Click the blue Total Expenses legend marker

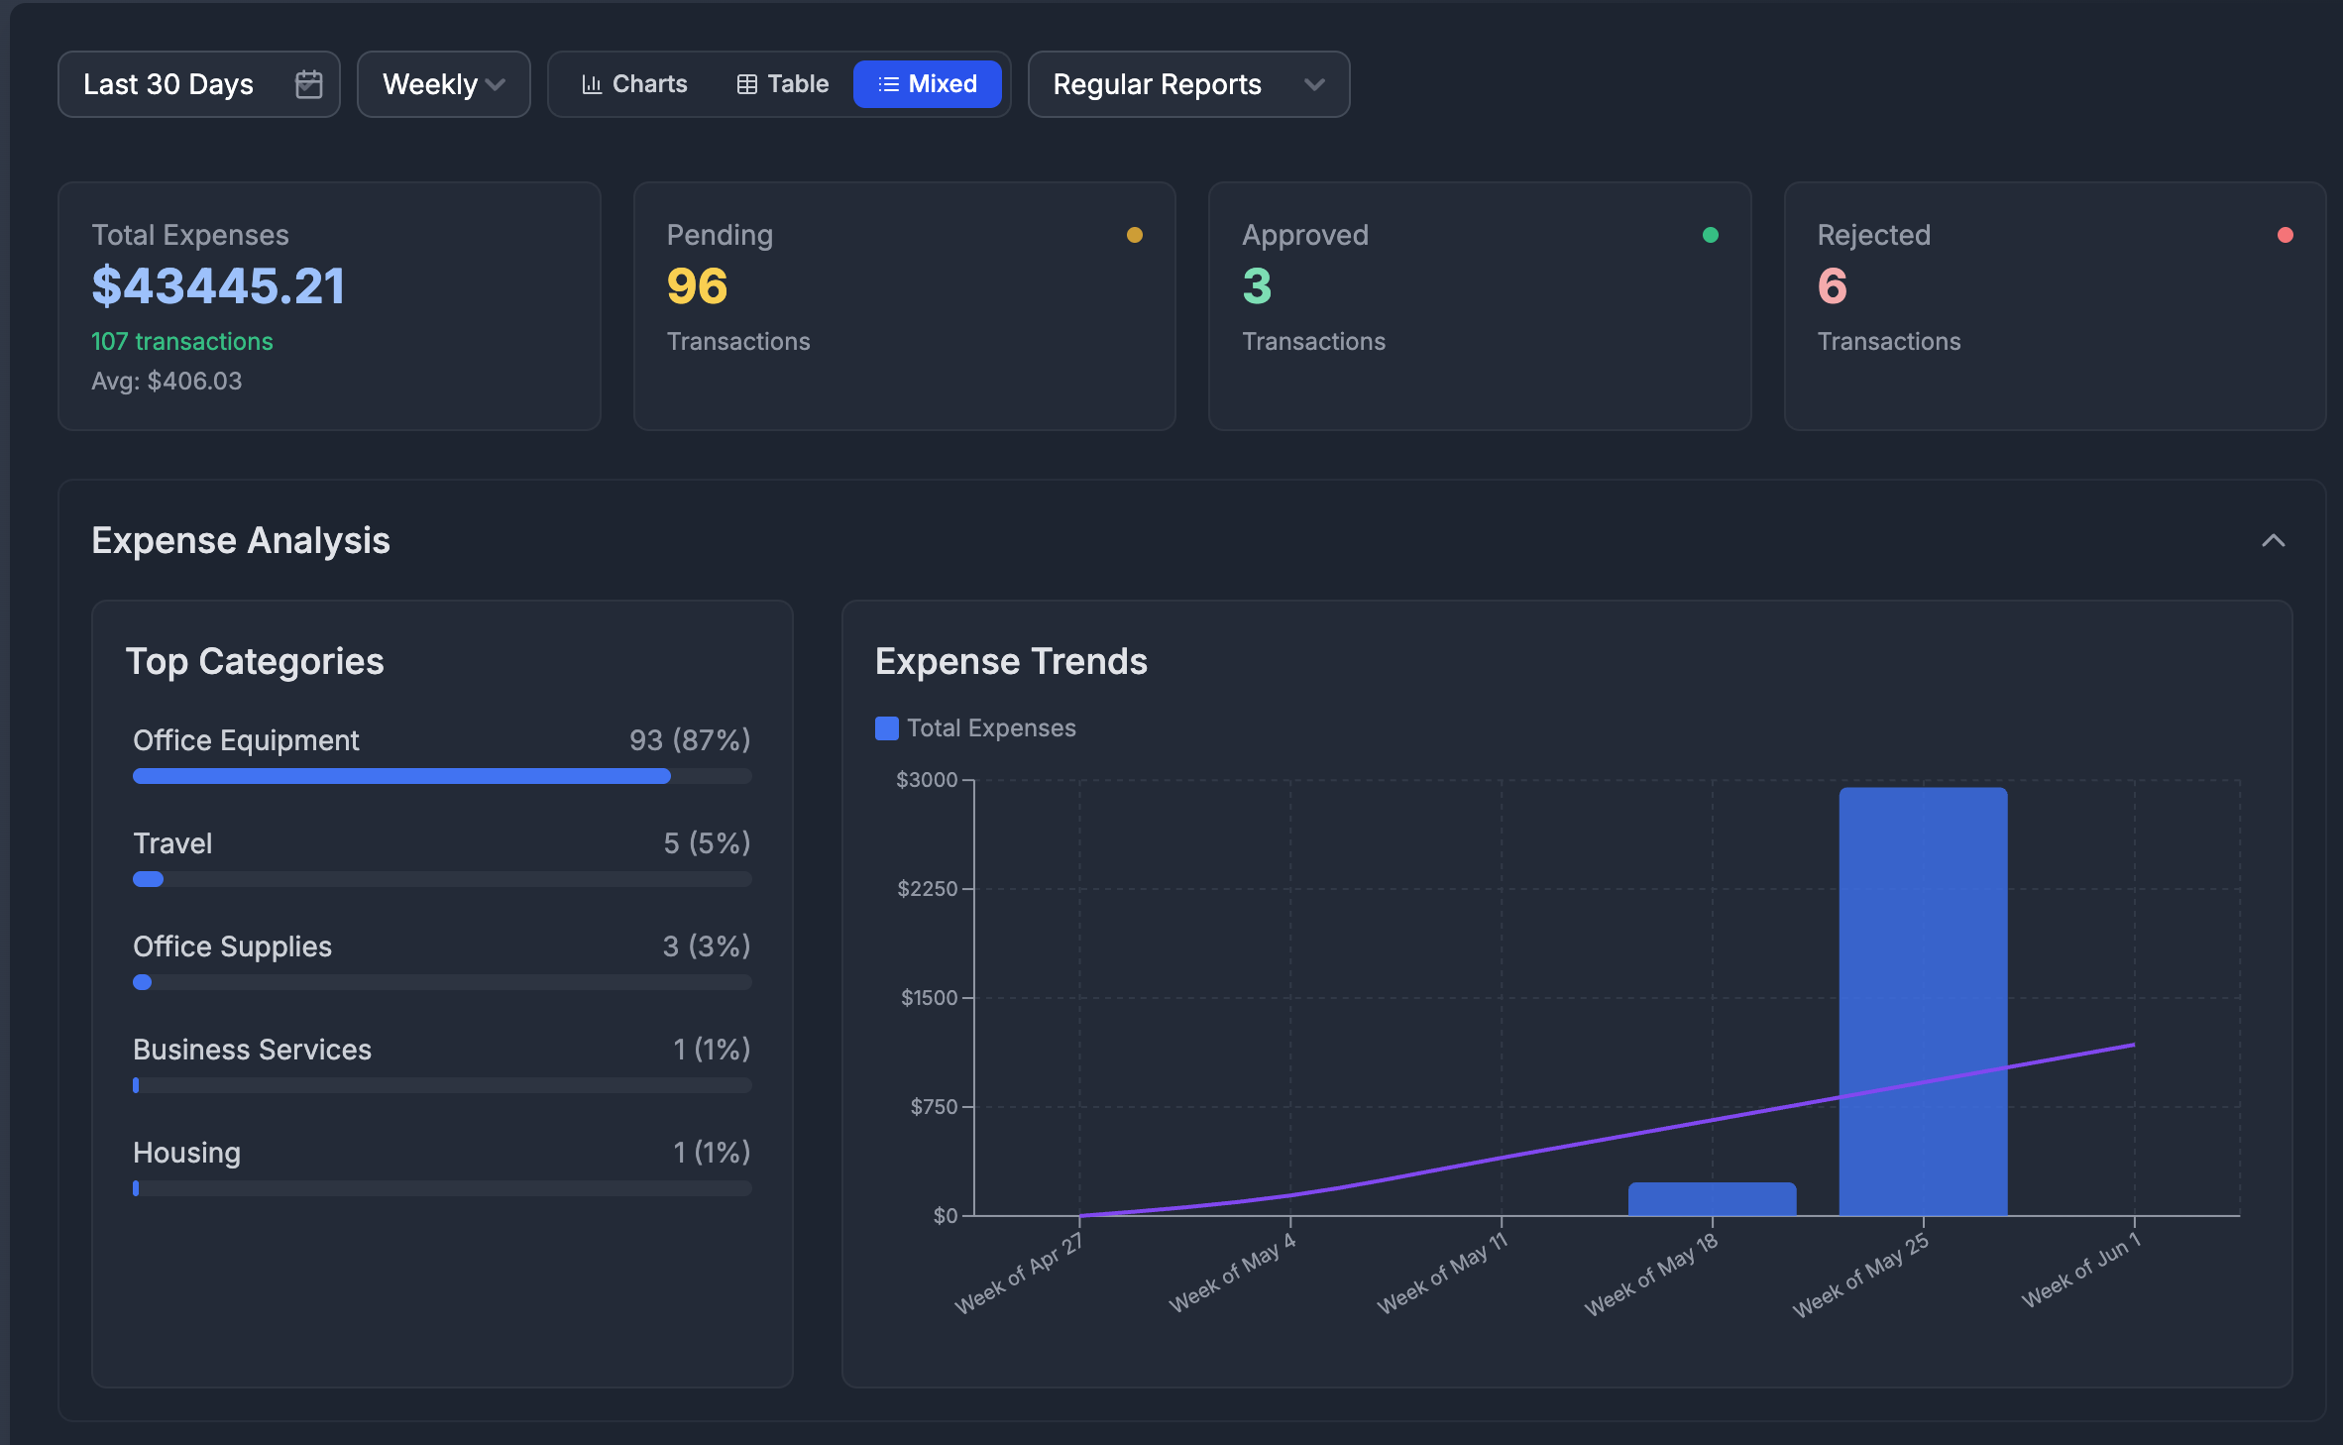885,728
